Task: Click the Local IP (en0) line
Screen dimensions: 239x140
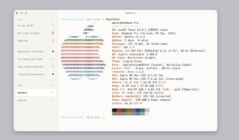Action: tap(138, 93)
